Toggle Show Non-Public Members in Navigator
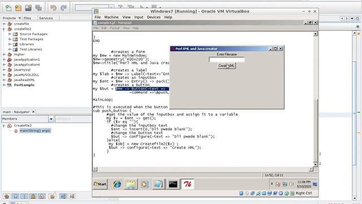Image resolution: width=362 pixels, height=204 pixels. point(33,197)
